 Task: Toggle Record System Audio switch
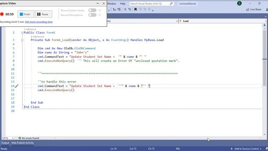click(92, 10)
